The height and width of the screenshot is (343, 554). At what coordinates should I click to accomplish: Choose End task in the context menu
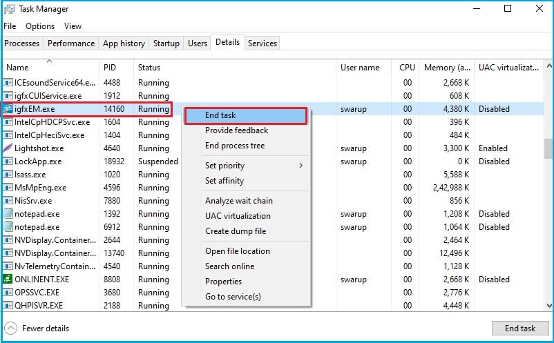(x=246, y=115)
